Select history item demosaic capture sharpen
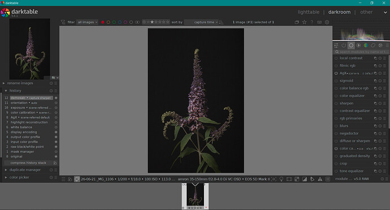390x210 pixels. (31, 98)
